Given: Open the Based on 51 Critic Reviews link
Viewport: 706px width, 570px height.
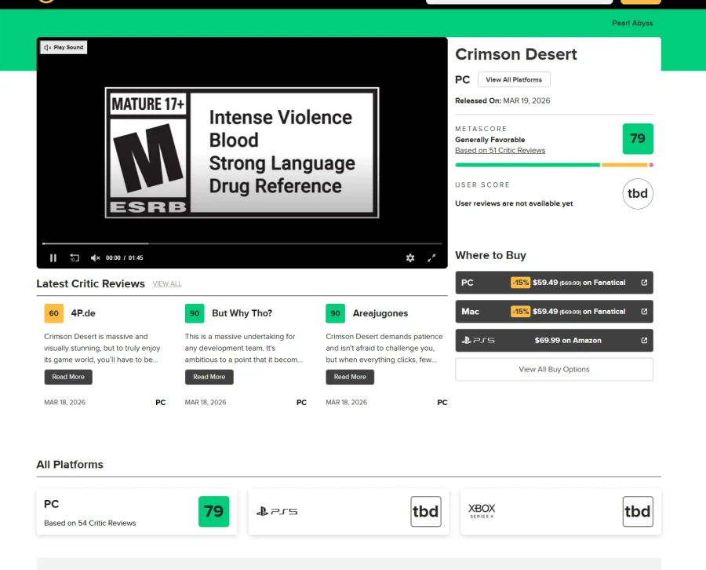Looking at the screenshot, I should point(500,150).
